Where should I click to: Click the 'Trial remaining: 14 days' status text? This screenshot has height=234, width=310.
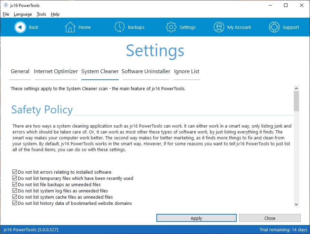[283, 229]
